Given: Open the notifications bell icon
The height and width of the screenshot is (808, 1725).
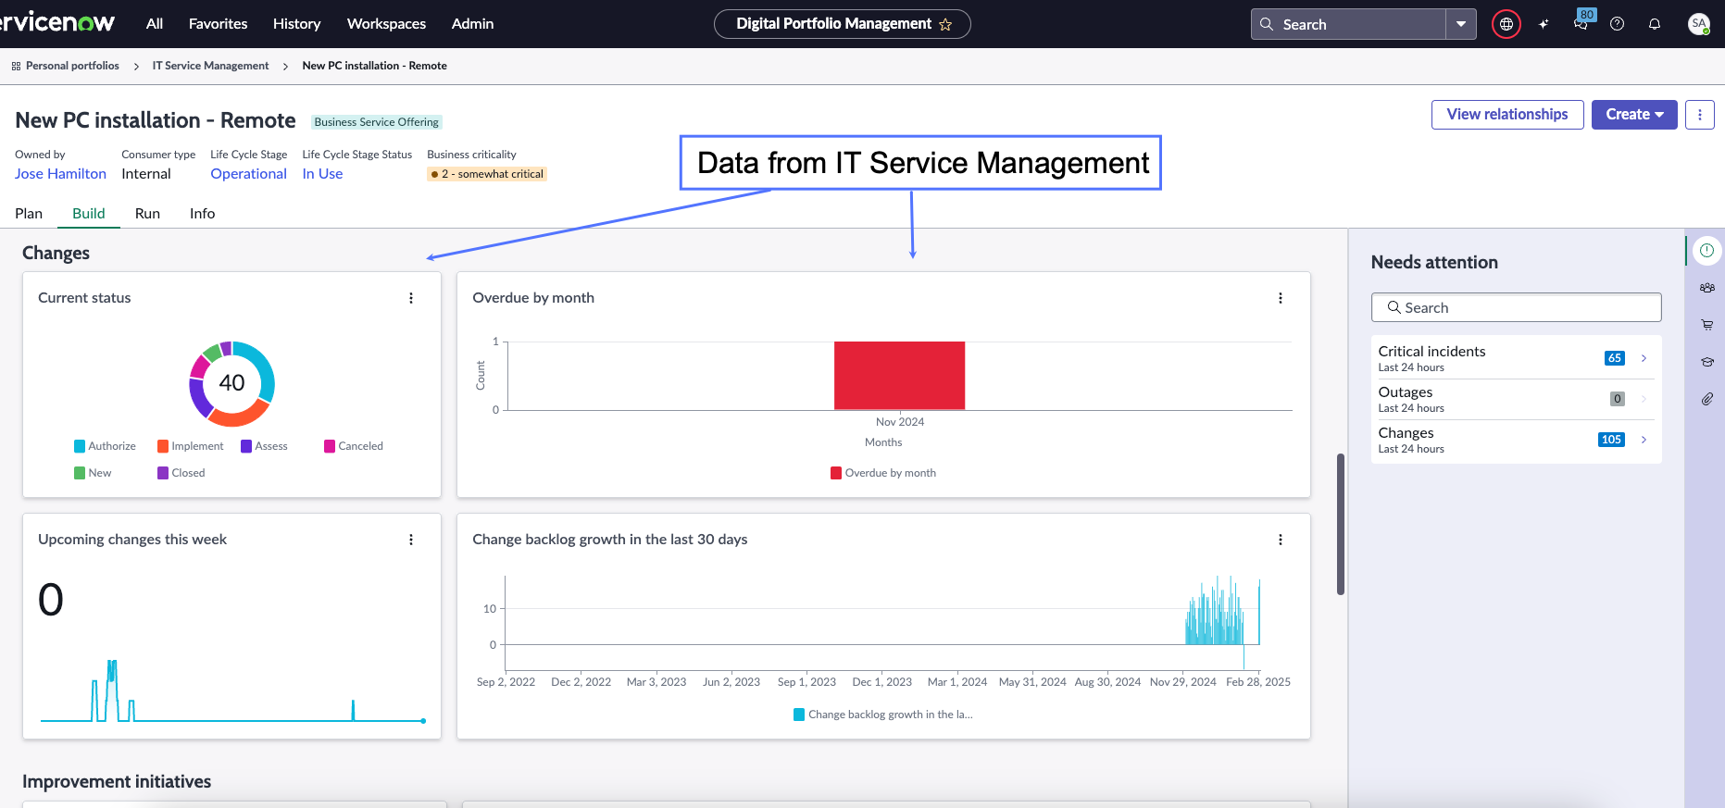Looking at the screenshot, I should click(x=1655, y=24).
